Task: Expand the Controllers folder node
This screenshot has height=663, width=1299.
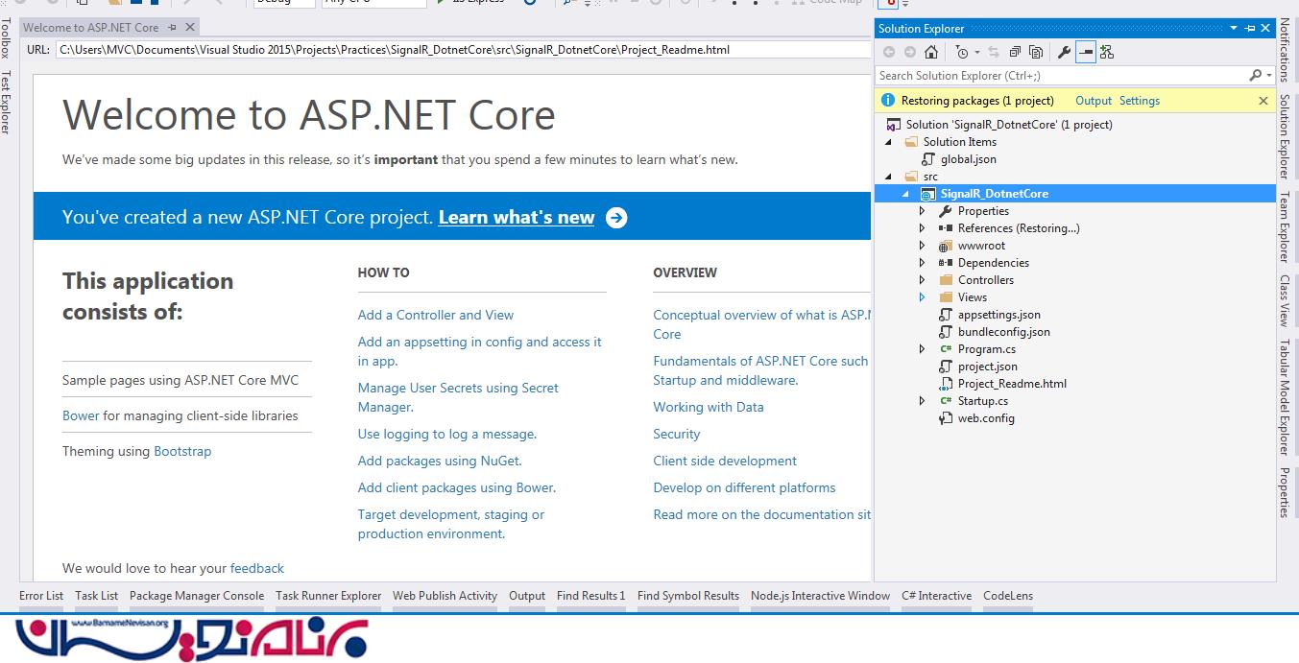Action: point(923,280)
